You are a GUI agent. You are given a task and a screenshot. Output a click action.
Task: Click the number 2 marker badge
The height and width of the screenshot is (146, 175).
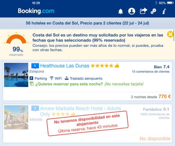click(x=35, y=108)
